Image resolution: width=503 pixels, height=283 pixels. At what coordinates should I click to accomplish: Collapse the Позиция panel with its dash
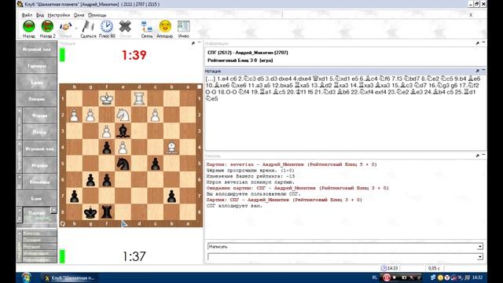tap(199, 42)
